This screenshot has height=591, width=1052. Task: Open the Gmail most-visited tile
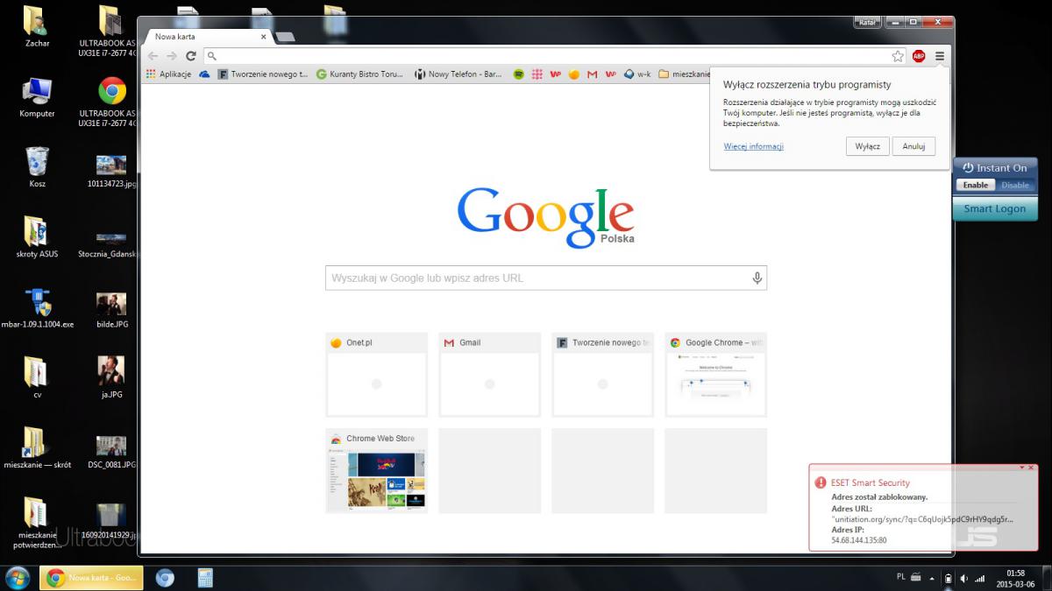pos(489,374)
